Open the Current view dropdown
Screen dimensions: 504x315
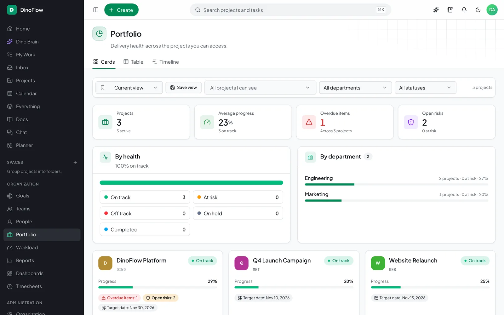129,88
